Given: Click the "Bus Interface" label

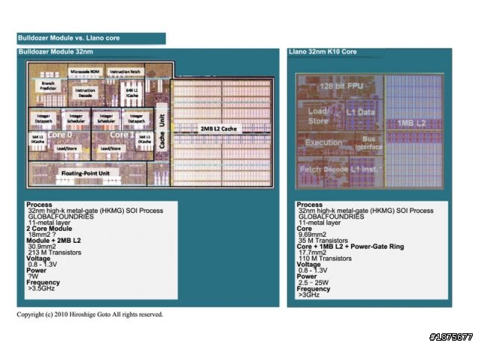Looking at the screenshot, I should 369,143.
